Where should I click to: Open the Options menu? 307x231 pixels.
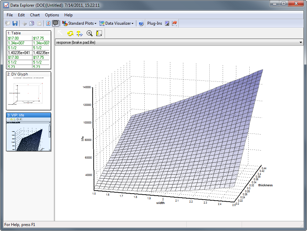click(52, 15)
